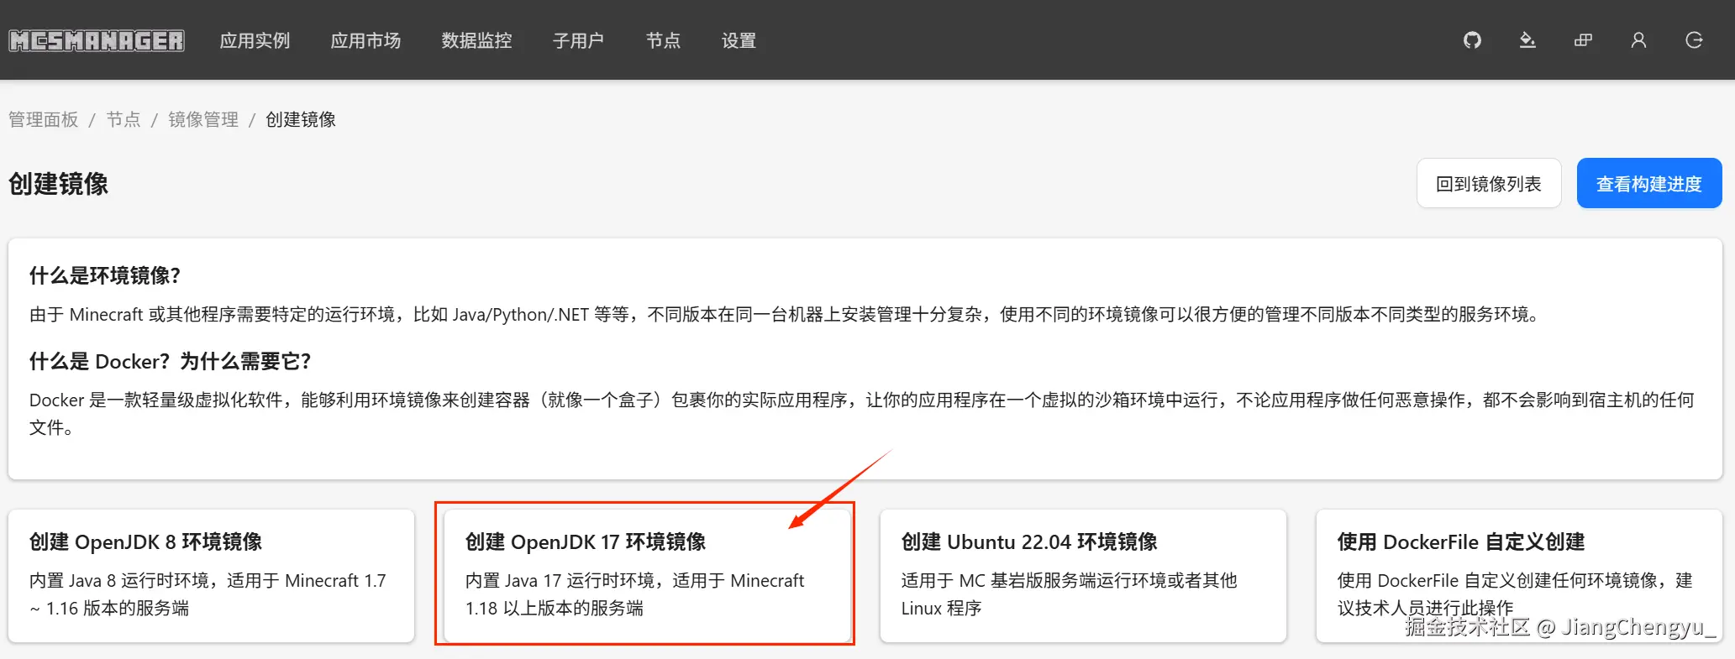Select 创建 OpenJDK 8 环境镜像 card
This screenshot has height=659, width=1735.
point(211,576)
